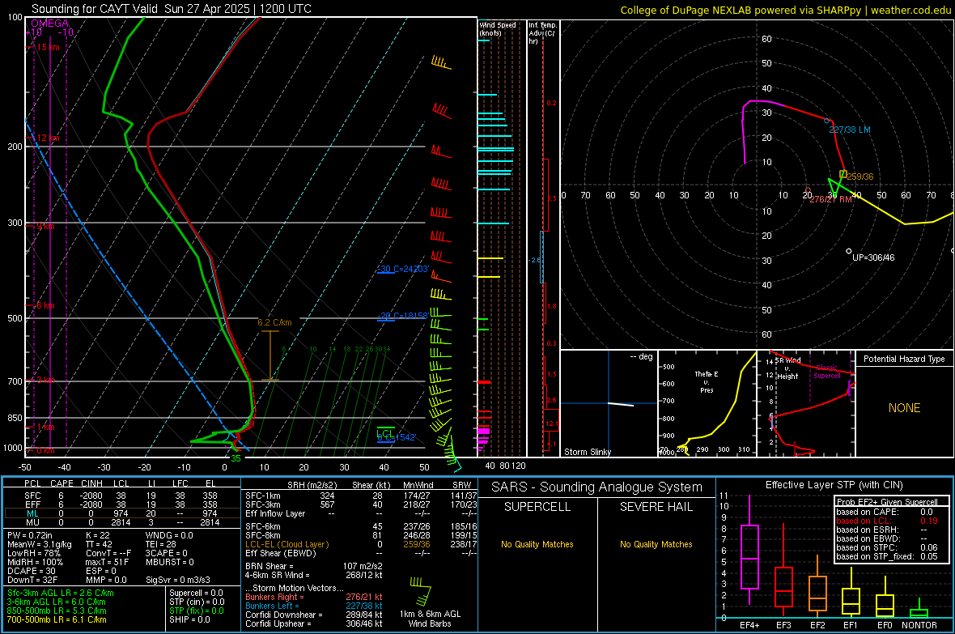955x634 pixels.
Task: Click the Bunkers Right = 276/21 kt line
Action: point(314,598)
